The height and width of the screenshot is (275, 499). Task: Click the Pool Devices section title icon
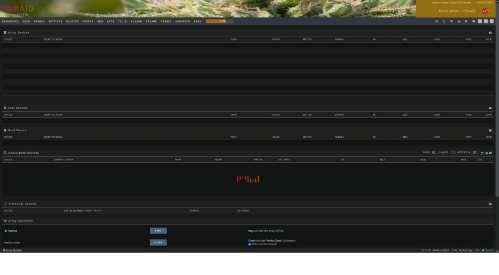[x=5, y=108]
